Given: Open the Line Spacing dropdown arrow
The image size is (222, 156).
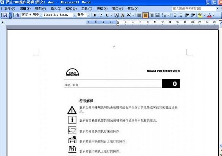Looking at the screenshot, I should (168, 15).
